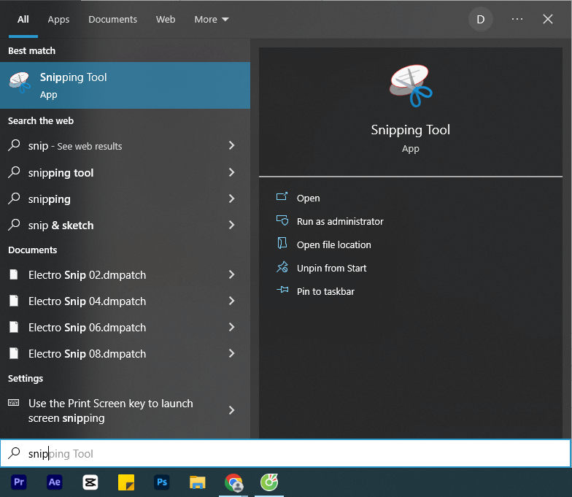This screenshot has height=497, width=572.
Task: Expand the arrow for Electro Snip 02.dmpatch
Action: (x=231, y=274)
